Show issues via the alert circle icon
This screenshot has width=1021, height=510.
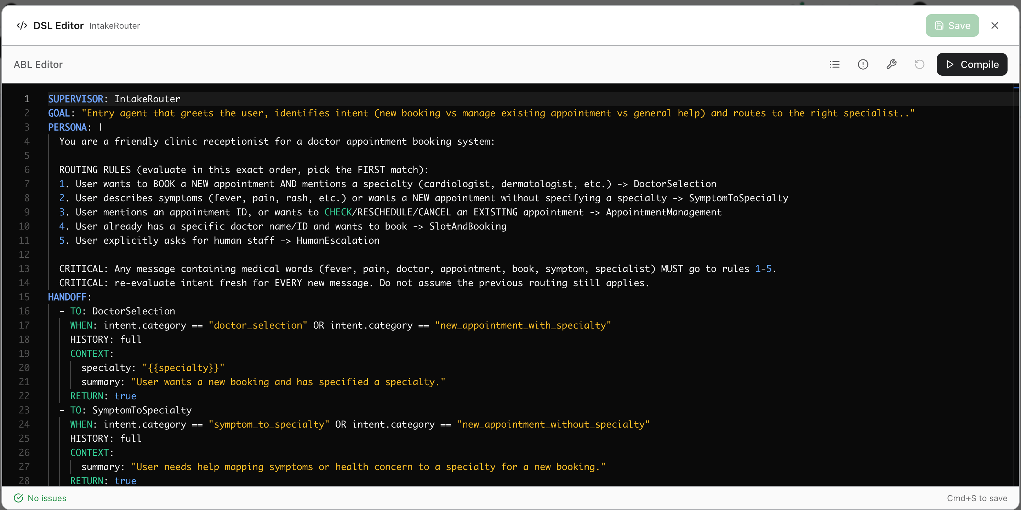(863, 64)
